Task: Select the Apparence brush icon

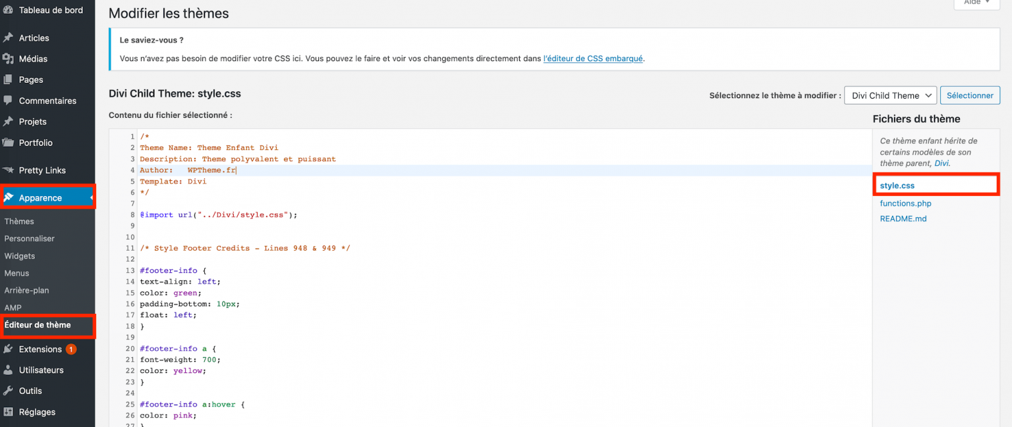Action: 9,197
